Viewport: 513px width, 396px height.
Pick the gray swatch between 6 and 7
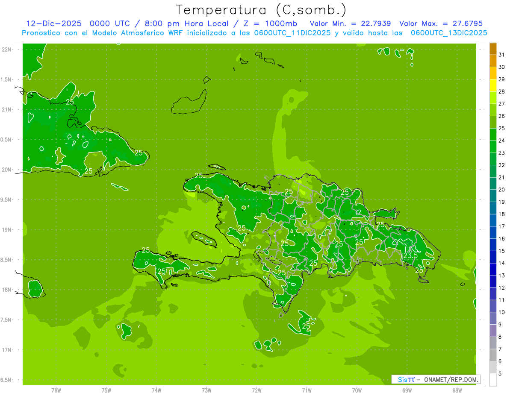pos(493,355)
